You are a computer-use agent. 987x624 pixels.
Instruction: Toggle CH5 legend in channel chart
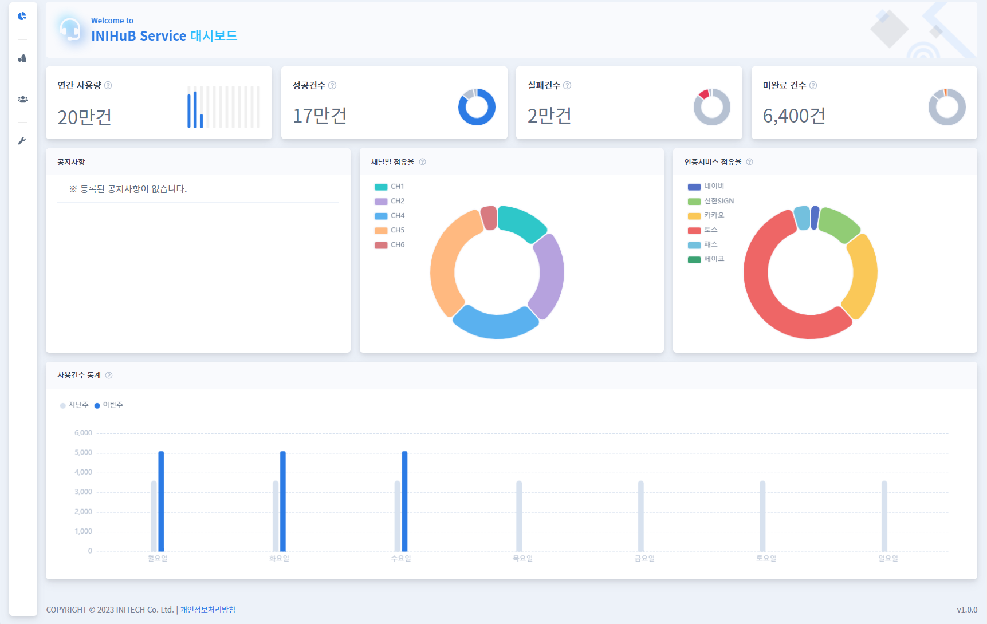[390, 230]
